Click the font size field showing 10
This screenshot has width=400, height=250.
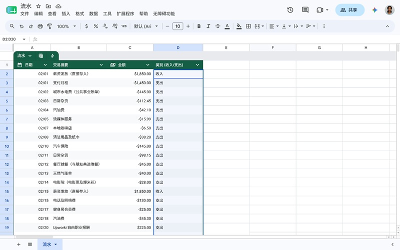click(178, 26)
